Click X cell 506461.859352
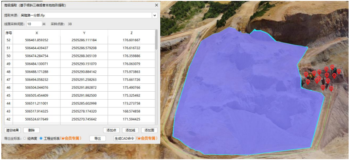 point(37,40)
